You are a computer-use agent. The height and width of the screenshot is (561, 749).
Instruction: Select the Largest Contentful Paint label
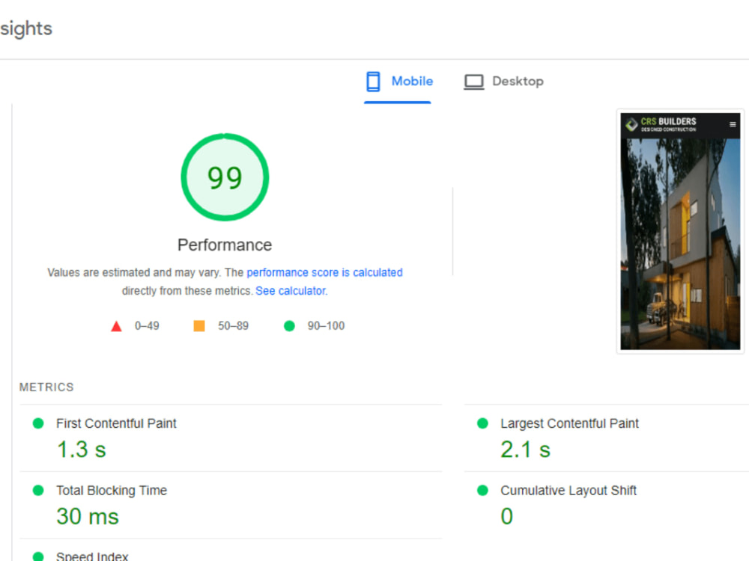pos(569,423)
